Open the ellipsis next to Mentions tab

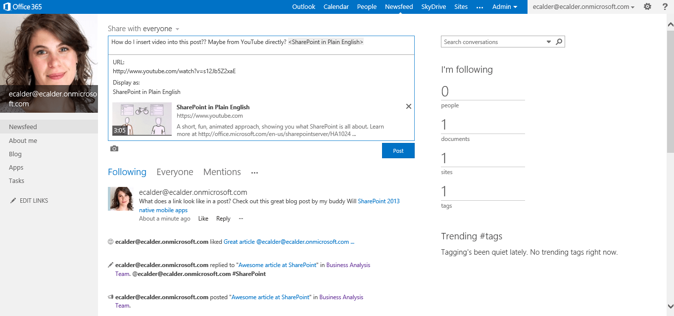point(255,173)
